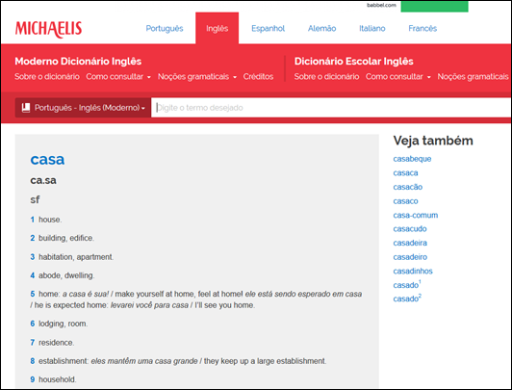Open the Alemão tab
This screenshot has width=512, height=390.
[321, 29]
